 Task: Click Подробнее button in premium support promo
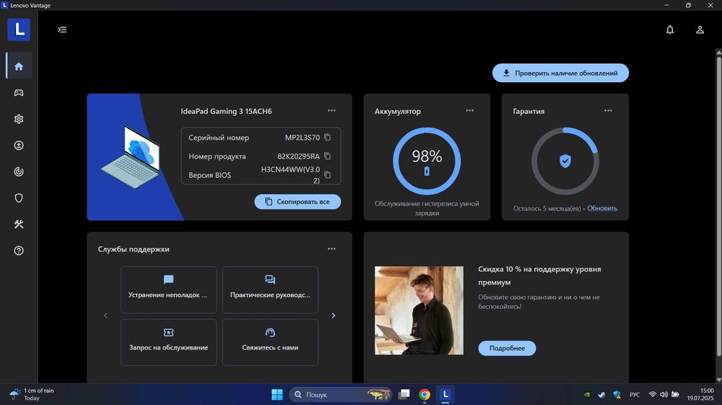coord(507,349)
